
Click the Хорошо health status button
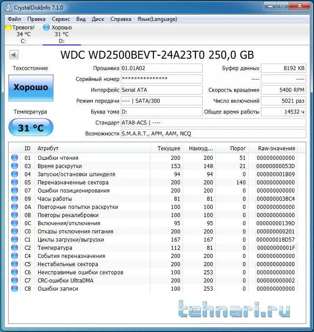click(31, 88)
